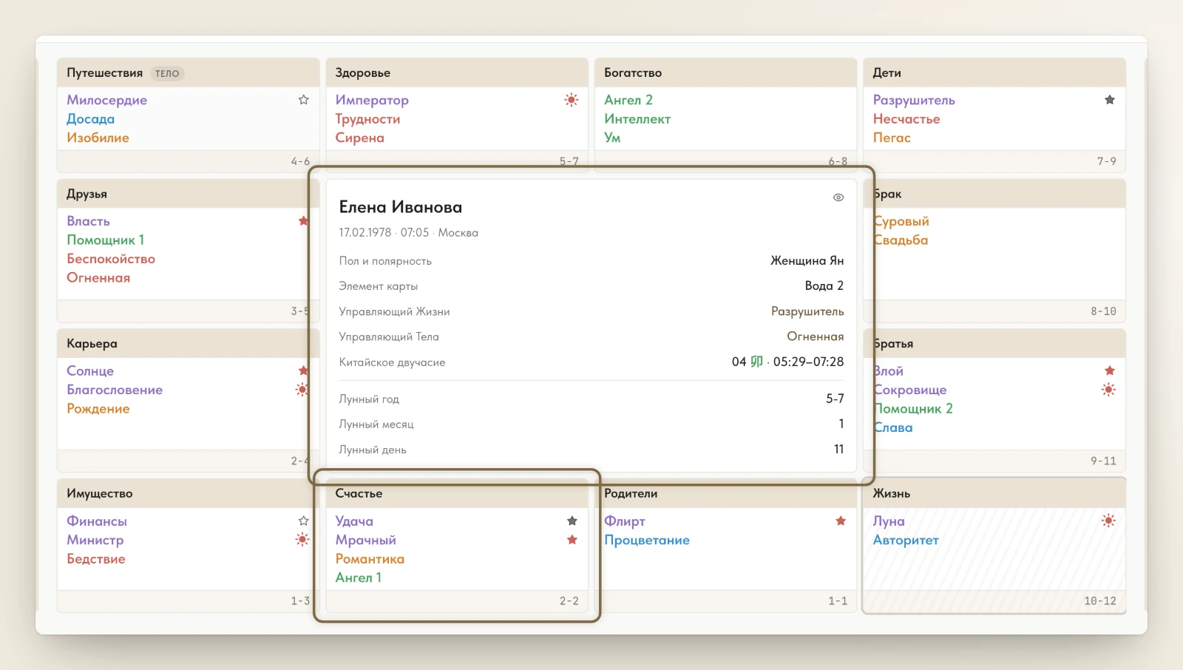Screen dimensions: 1183x670
Task: Click the red star next to Власть
Action: (303, 221)
